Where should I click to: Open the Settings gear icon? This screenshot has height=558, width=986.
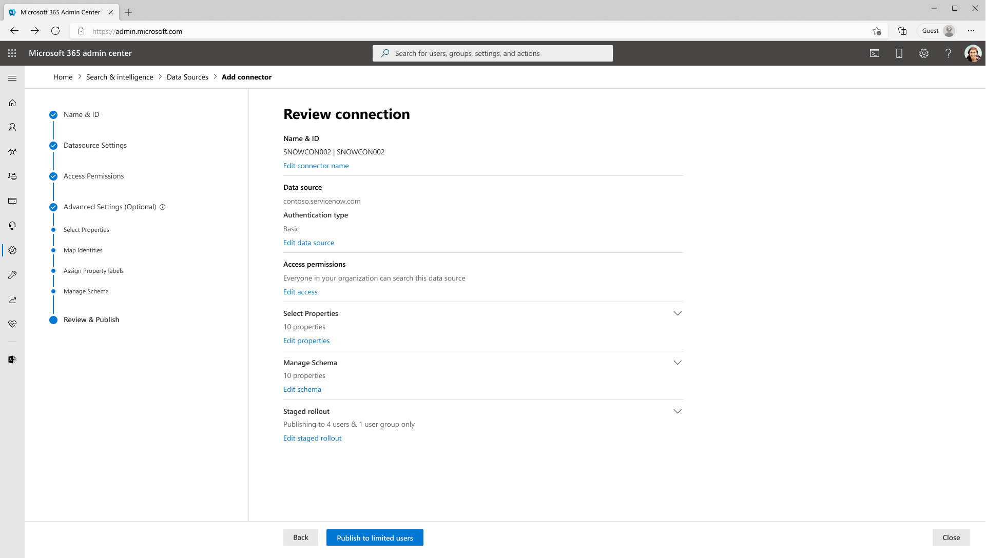click(x=924, y=53)
